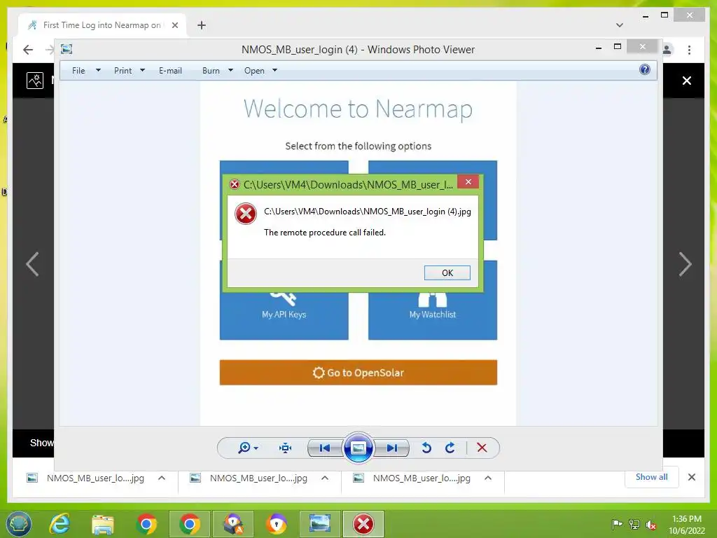Click OK in the error dialog

[447, 273]
